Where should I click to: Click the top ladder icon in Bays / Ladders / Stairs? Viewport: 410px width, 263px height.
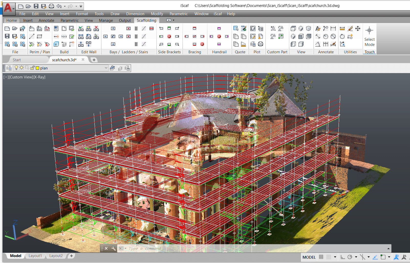[136, 28]
